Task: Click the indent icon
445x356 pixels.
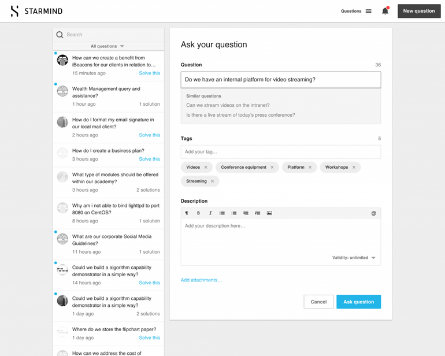Action: coord(258,213)
